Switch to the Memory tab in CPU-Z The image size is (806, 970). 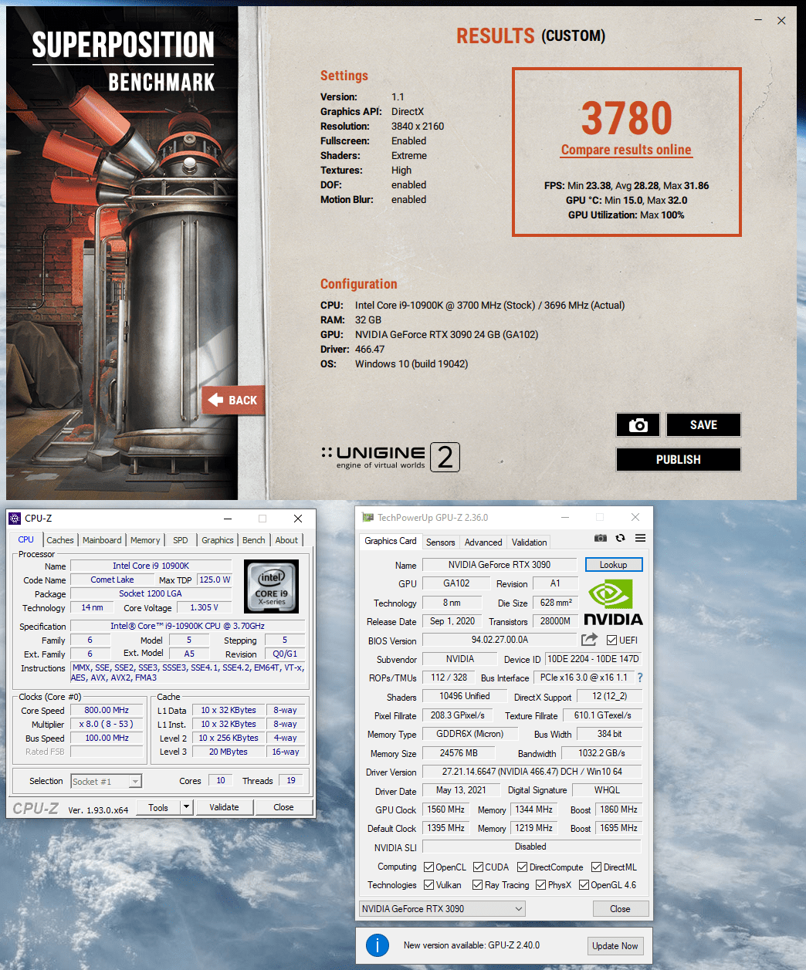pyautogui.click(x=145, y=540)
